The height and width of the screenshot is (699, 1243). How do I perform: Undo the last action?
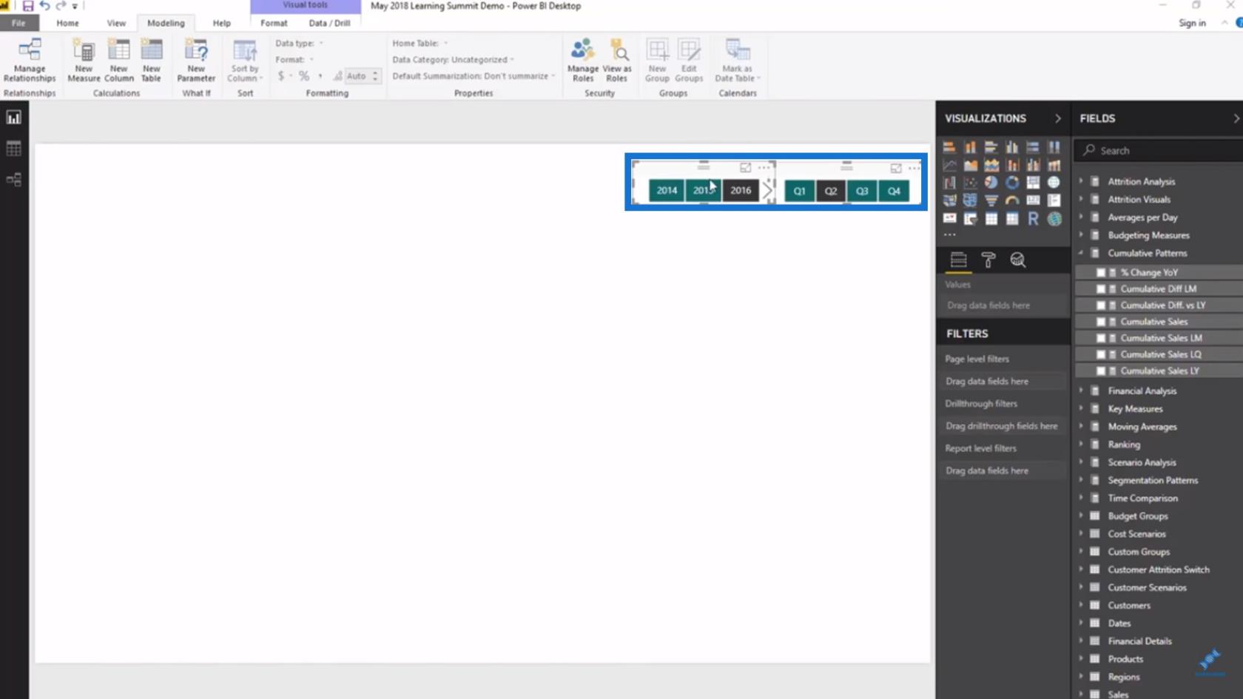pyautogui.click(x=44, y=6)
